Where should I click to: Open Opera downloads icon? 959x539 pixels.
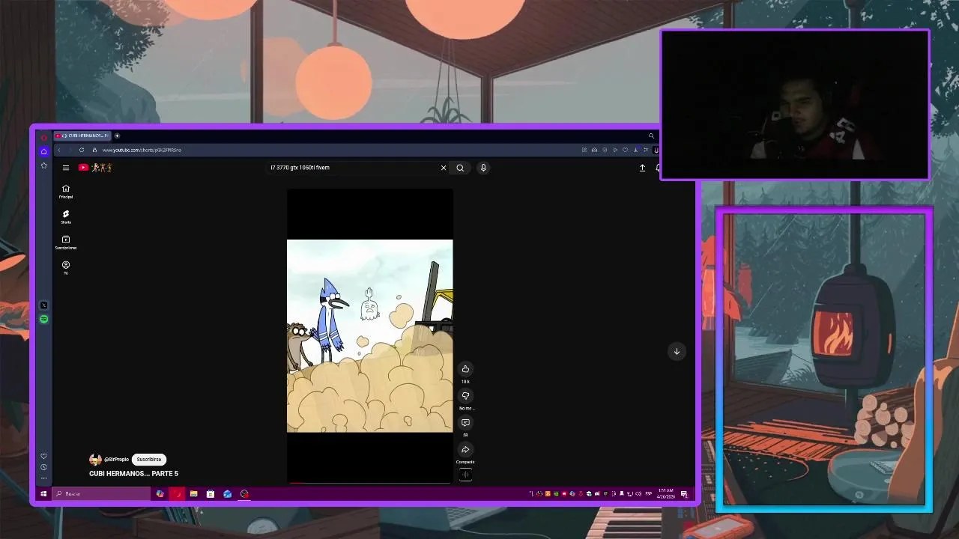(635, 150)
